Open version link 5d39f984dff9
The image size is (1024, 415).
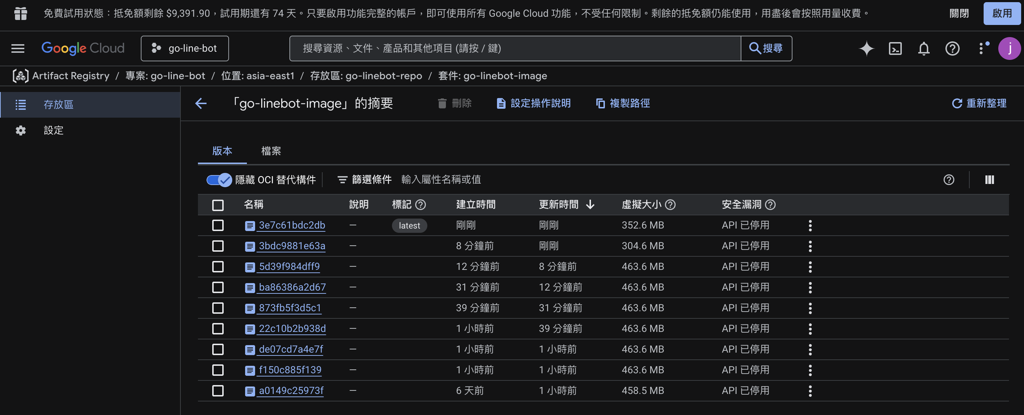point(289,267)
